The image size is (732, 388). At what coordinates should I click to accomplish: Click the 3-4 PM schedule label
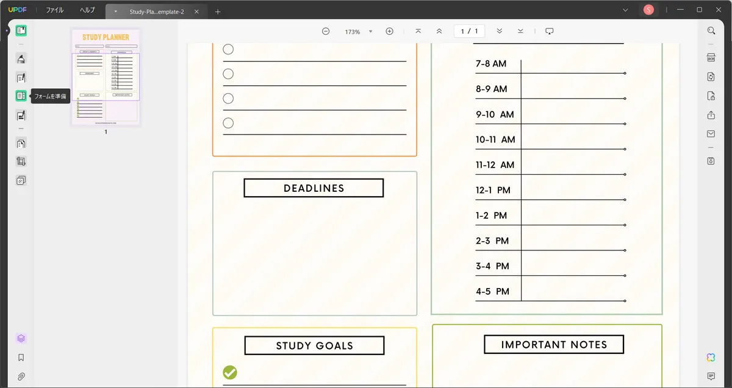click(492, 266)
